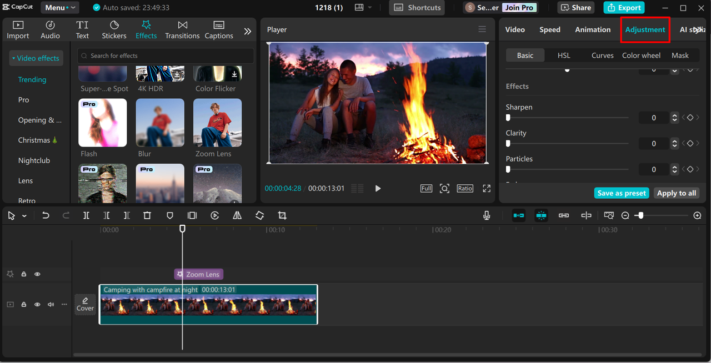The width and height of the screenshot is (711, 363).
Task: Open the Audio library tab
Action: pyautogui.click(x=50, y=30)
